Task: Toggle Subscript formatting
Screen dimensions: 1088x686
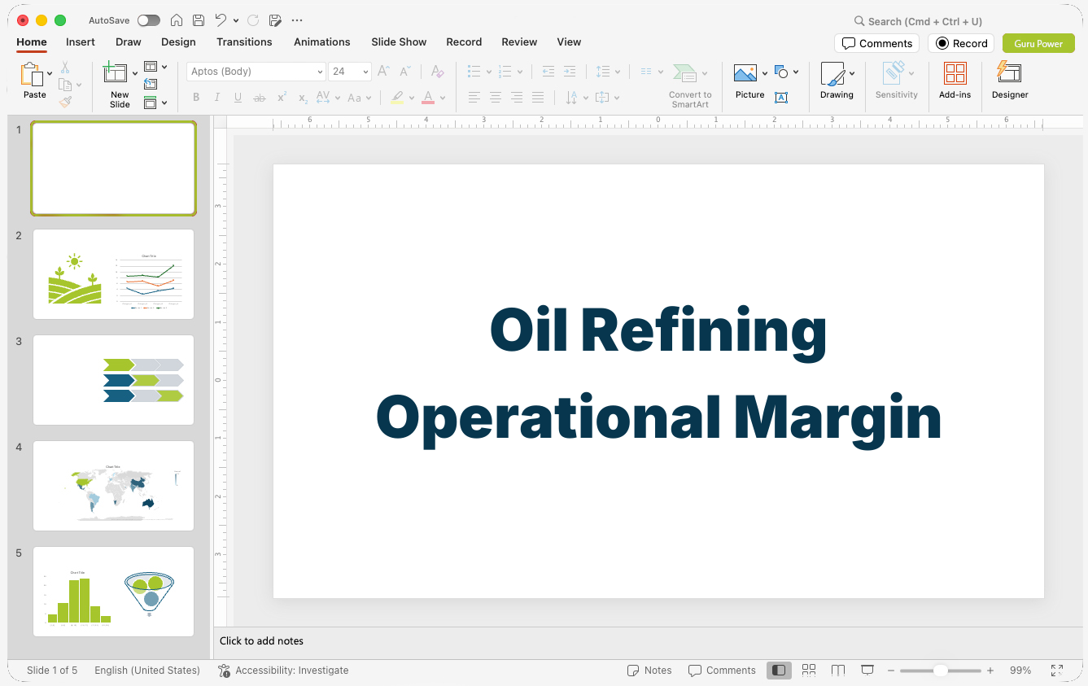Action: click(303, 98)
